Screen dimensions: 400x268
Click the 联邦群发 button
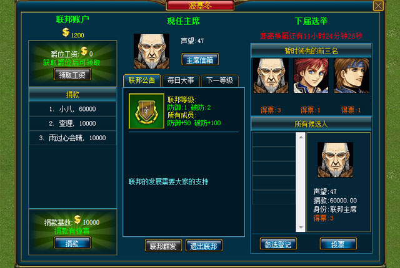click(164, 246)
